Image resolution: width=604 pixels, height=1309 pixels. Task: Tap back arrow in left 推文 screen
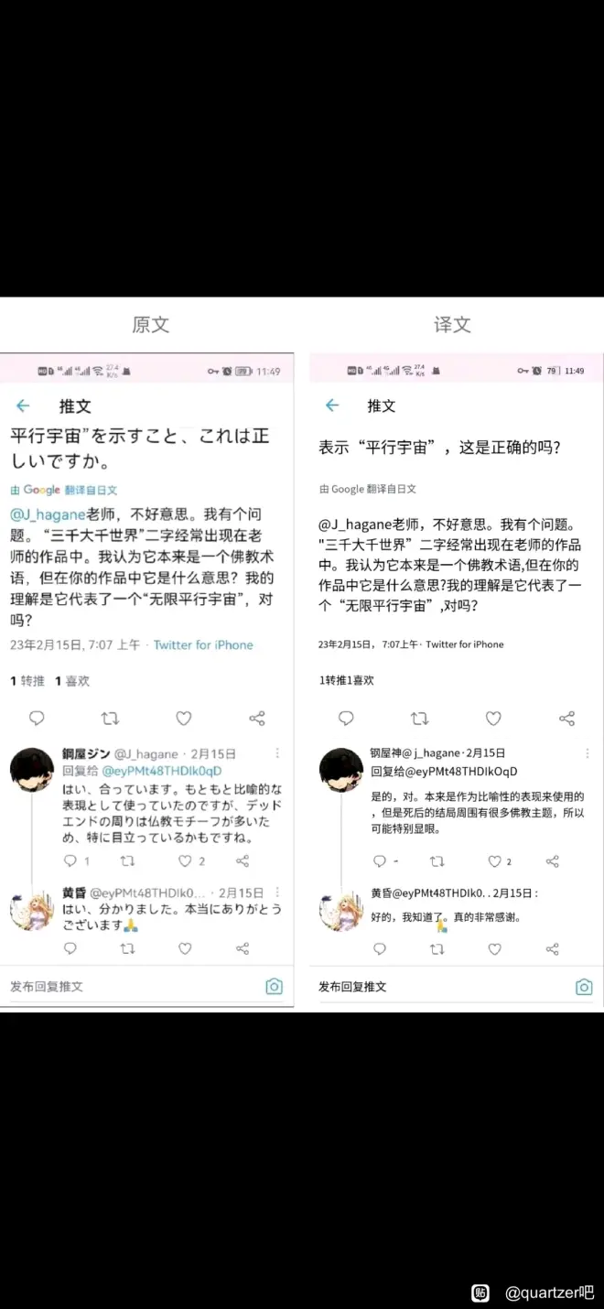[23, 406]
